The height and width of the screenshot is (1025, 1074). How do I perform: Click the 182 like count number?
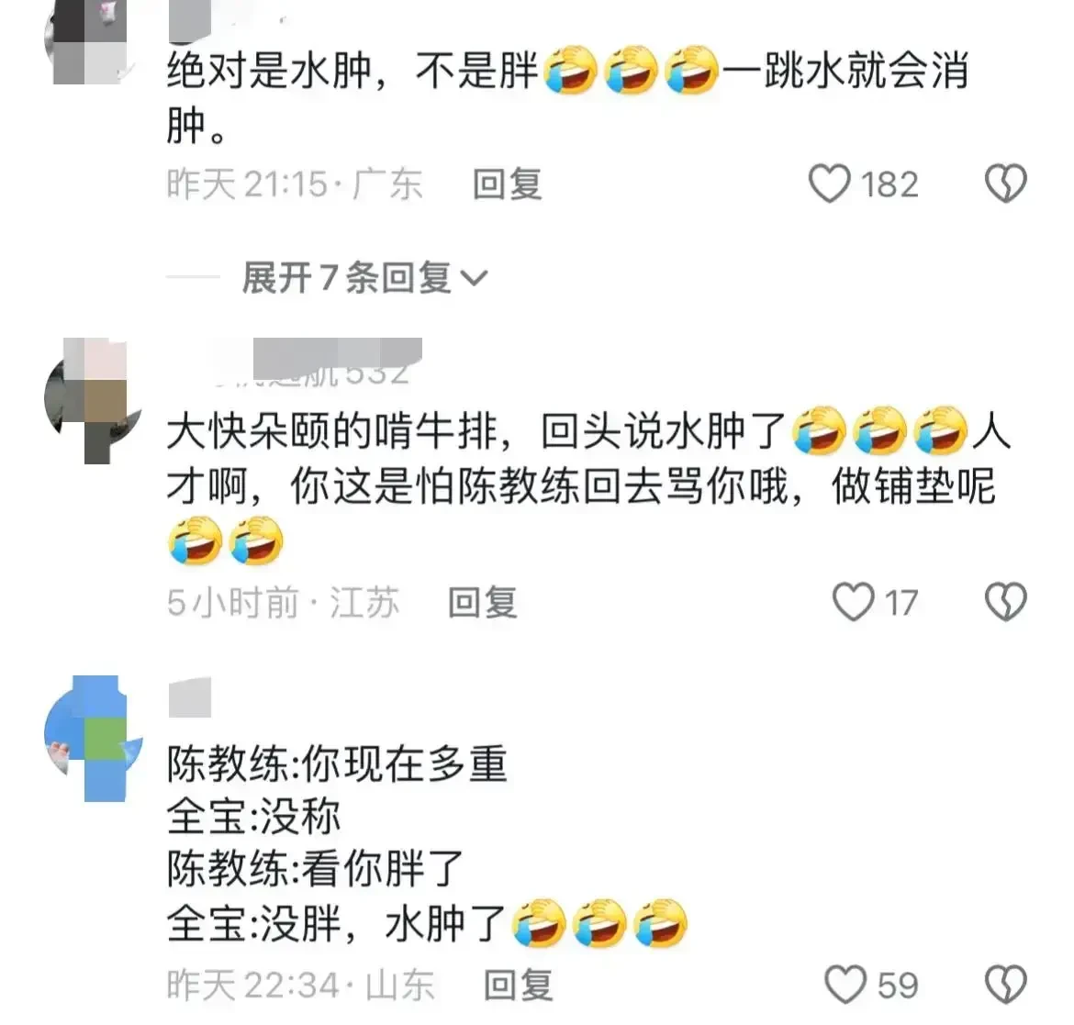coord(889,184)
